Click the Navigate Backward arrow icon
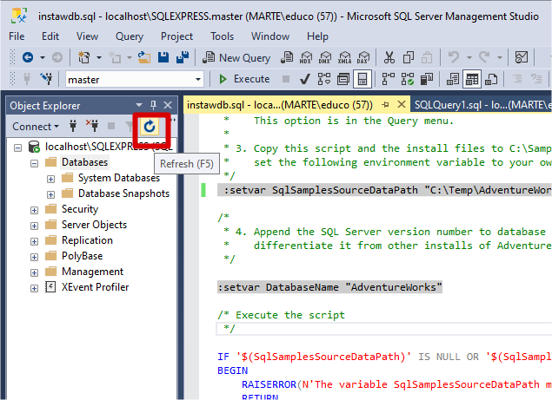Screen dimensions: 552x400 pos(28,57)
